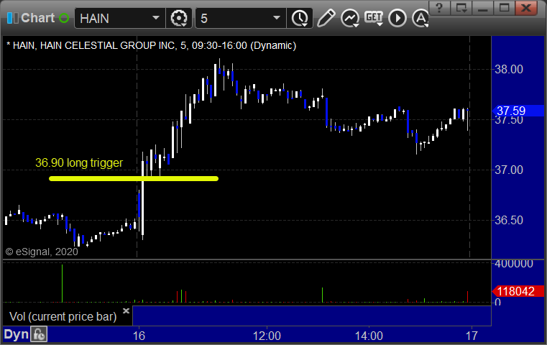The width and height of the screenshot is (547, 345).
Task: Close the Vol study panel with x
Action: click(x=126, y=310)
